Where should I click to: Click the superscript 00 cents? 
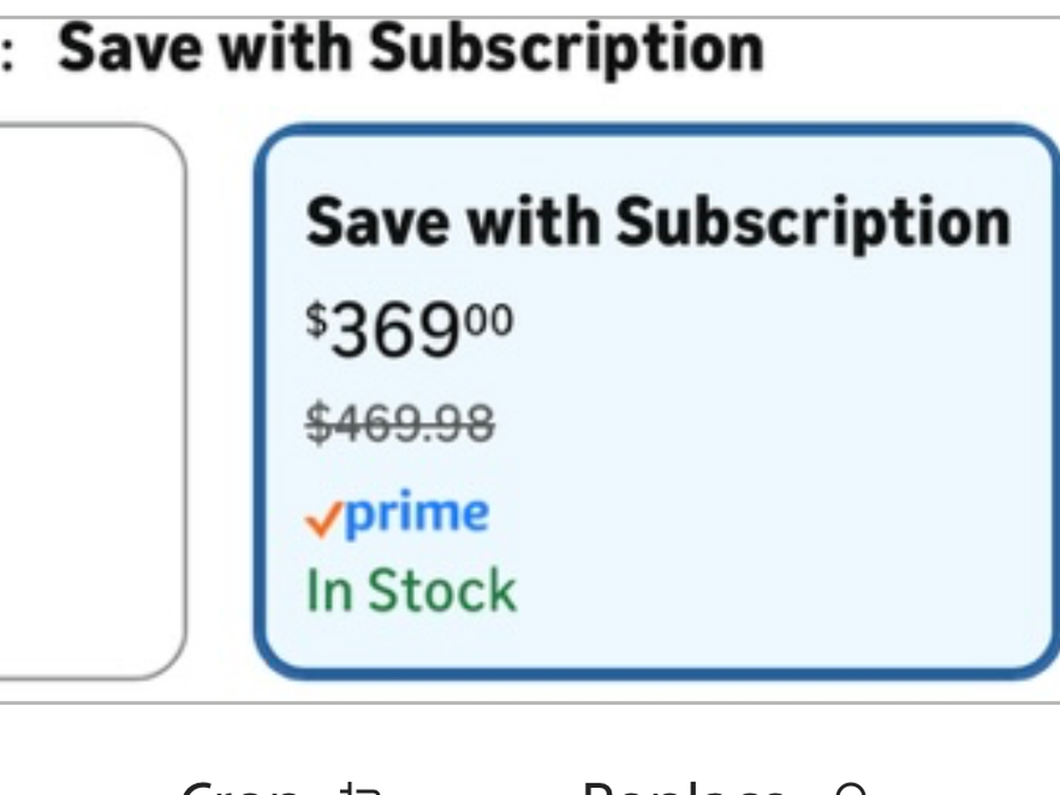489,318
